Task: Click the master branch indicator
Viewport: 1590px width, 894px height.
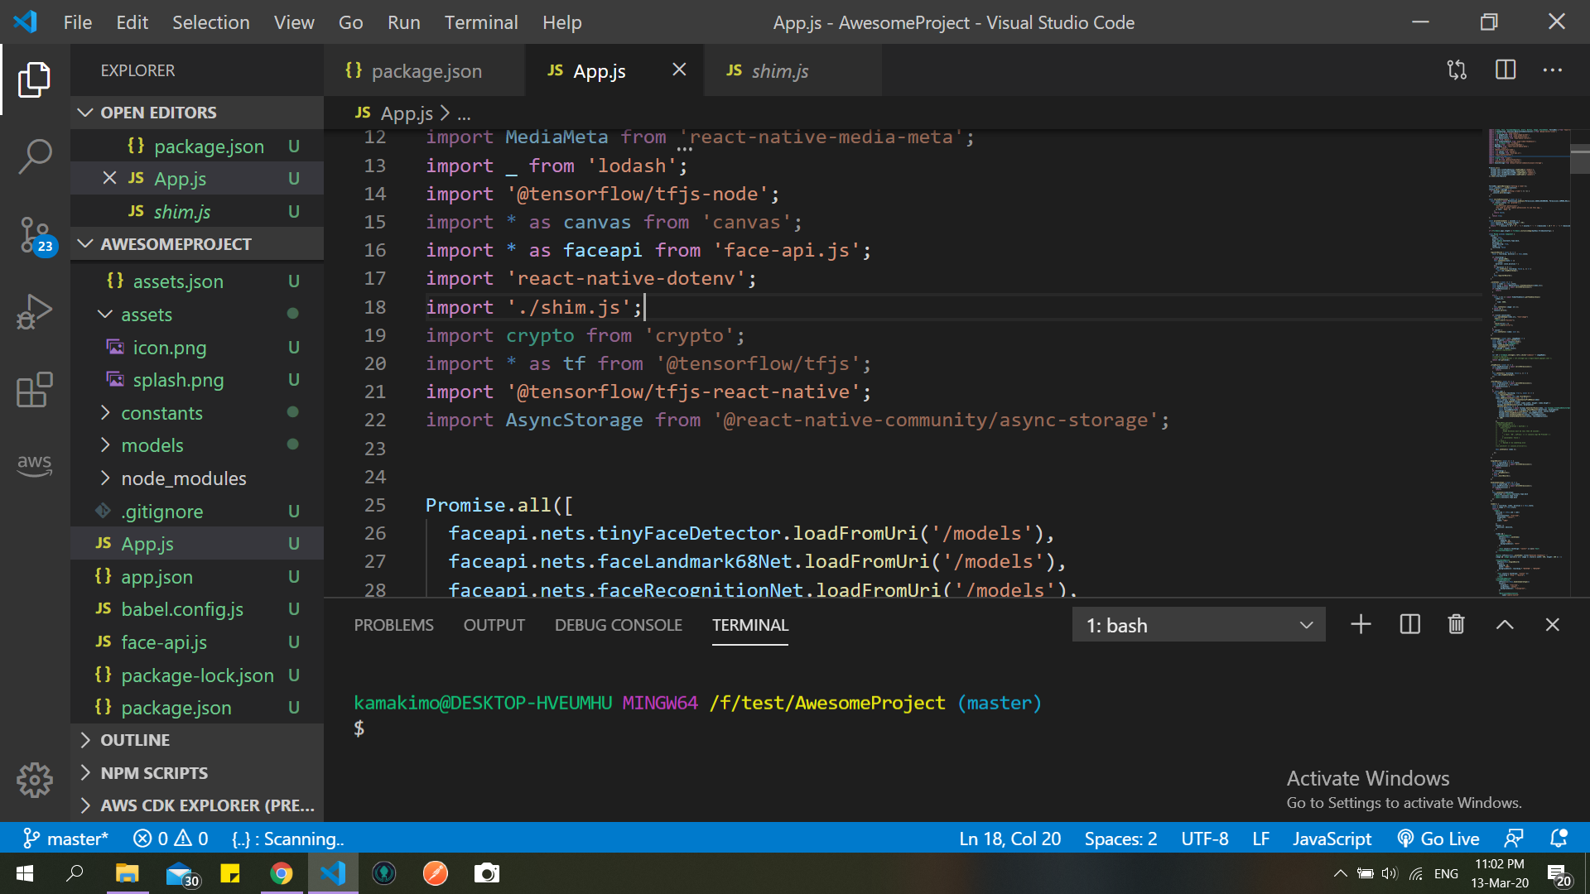Action: (x=66, y=838)
